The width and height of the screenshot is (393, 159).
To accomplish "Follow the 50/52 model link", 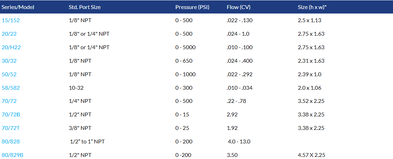I will (x=9, y=74).
